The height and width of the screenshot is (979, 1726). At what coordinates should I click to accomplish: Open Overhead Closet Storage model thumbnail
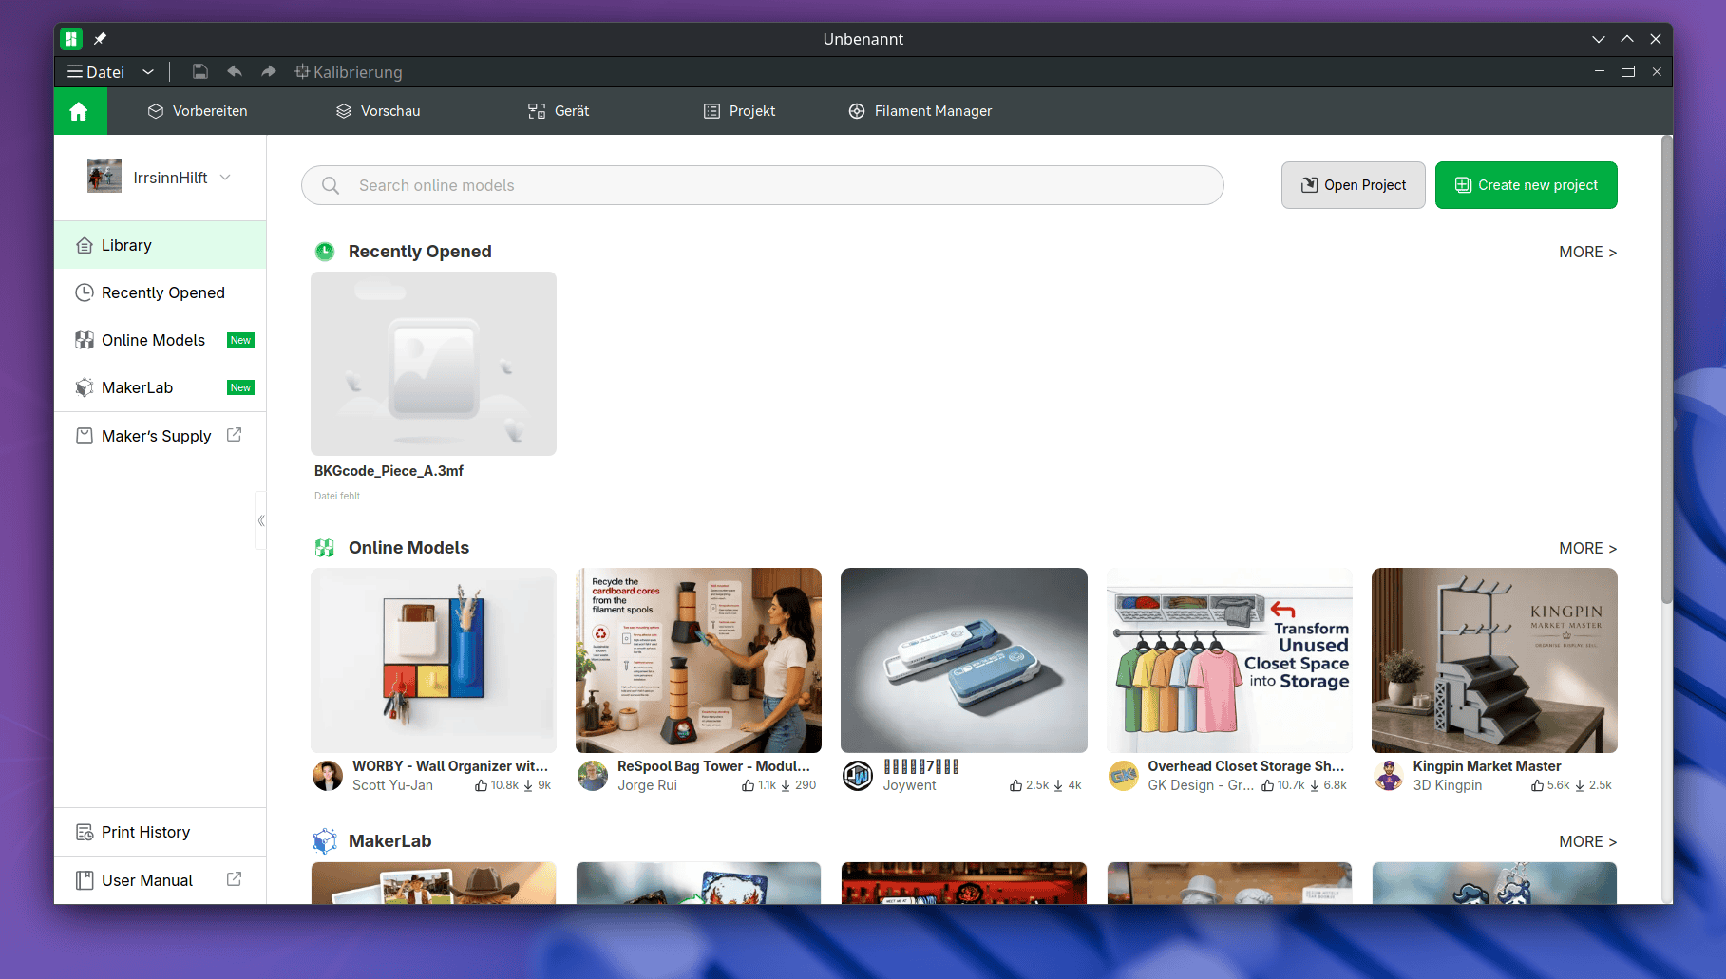[x=1229, y=660]
